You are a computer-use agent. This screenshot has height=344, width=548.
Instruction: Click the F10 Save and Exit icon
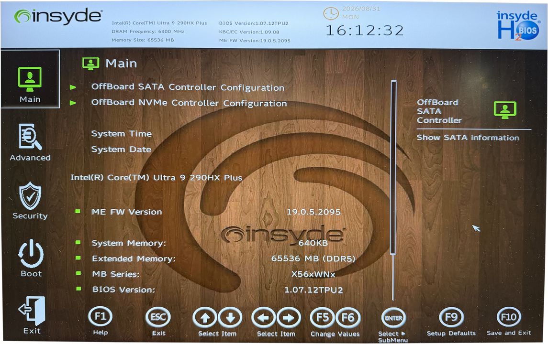[508, 317]
